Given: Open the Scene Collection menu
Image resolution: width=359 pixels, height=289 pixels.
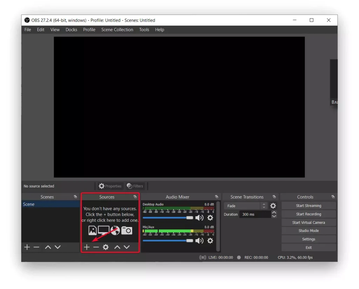Looking at the screenshot, I should 117,30.
